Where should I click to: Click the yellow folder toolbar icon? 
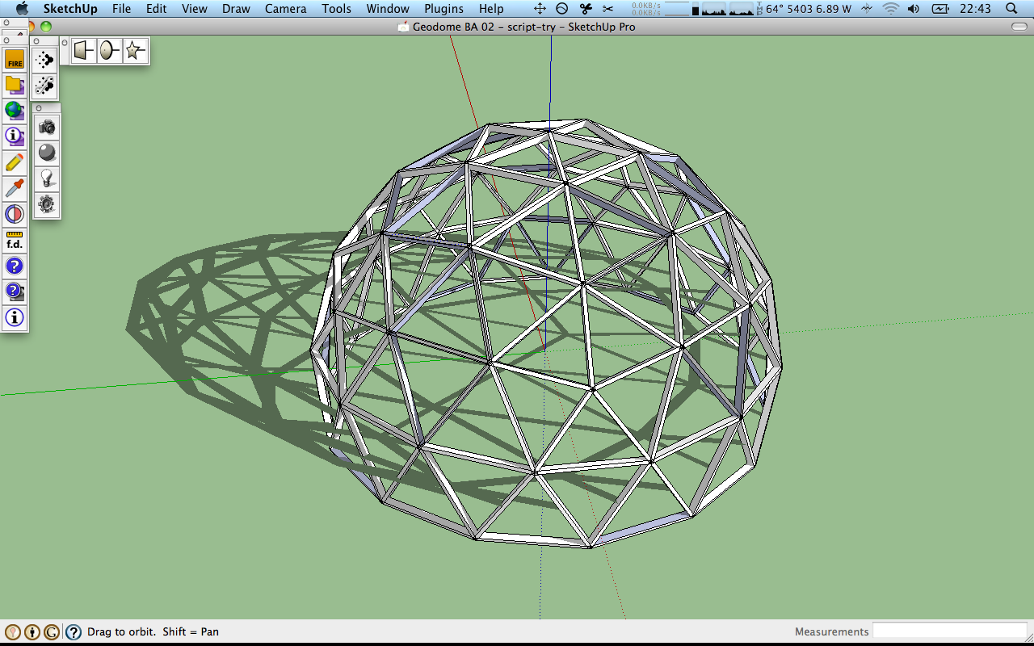tap(15, 85)
